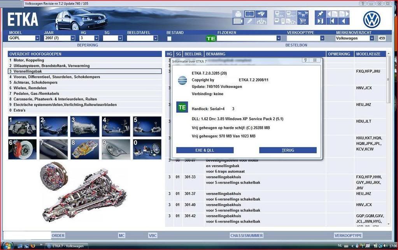Click the next page document icon
The image size is (398, 250).
(x=344, y=14)
